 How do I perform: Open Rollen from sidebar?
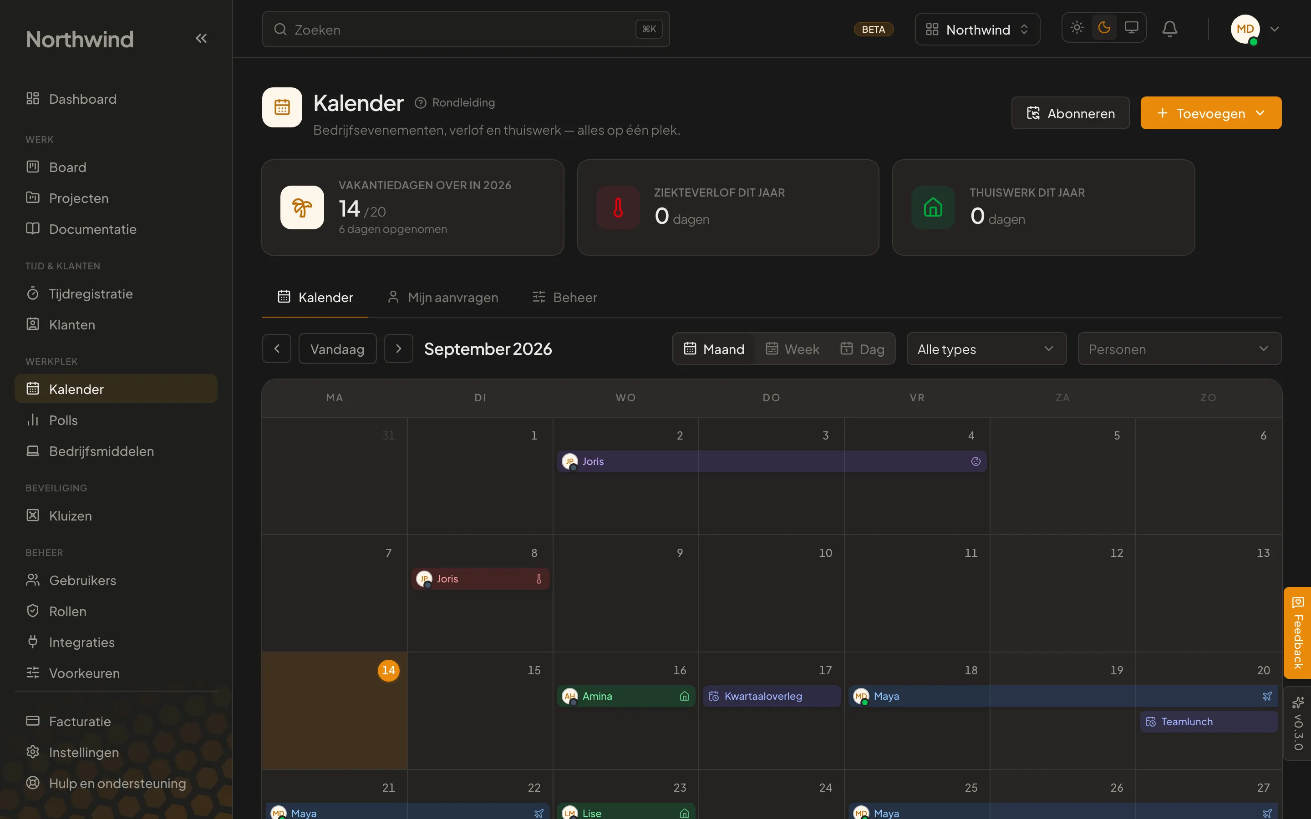[x=115, y=612]
